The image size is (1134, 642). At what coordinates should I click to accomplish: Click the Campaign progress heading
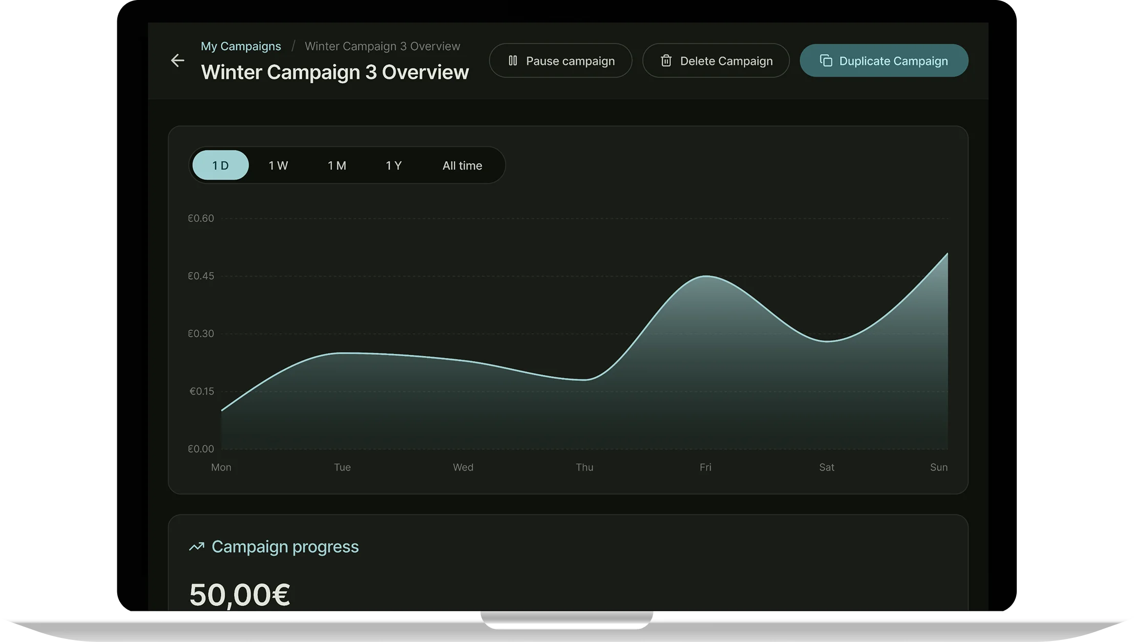pos(285,547)
